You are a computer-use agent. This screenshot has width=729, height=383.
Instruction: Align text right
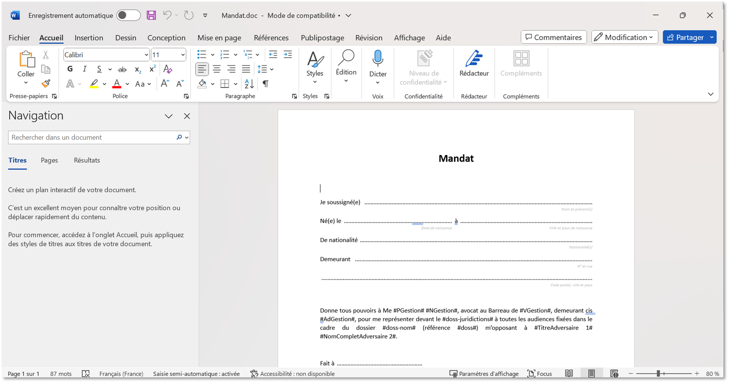point(231,69)
